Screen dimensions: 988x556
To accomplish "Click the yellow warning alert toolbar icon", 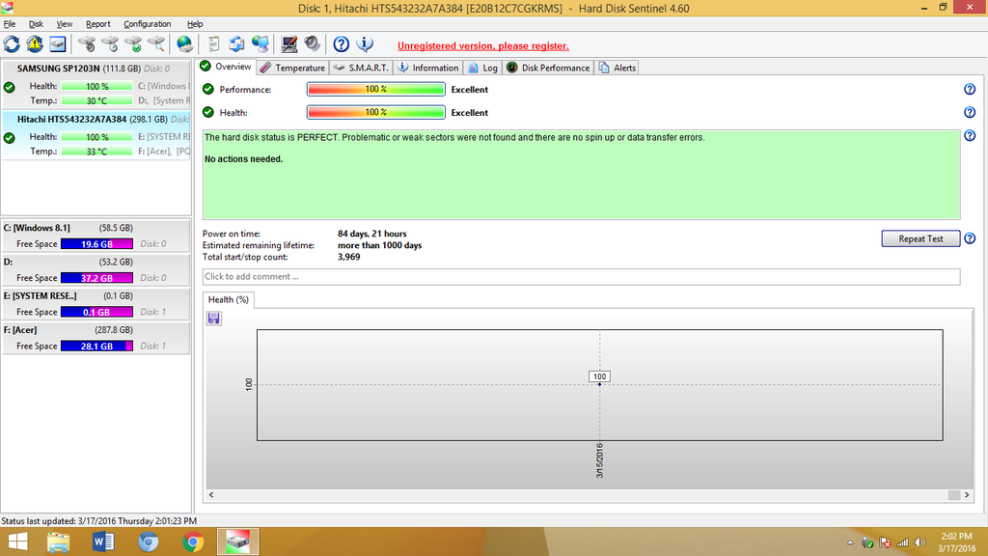I will point(35,44).
